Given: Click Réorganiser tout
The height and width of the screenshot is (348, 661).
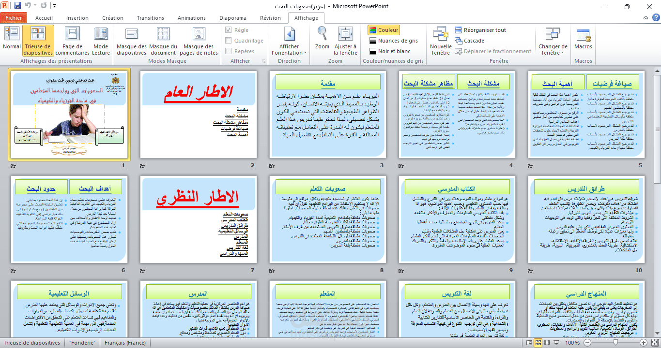Looking at the screenshot, I should (480, 30).
